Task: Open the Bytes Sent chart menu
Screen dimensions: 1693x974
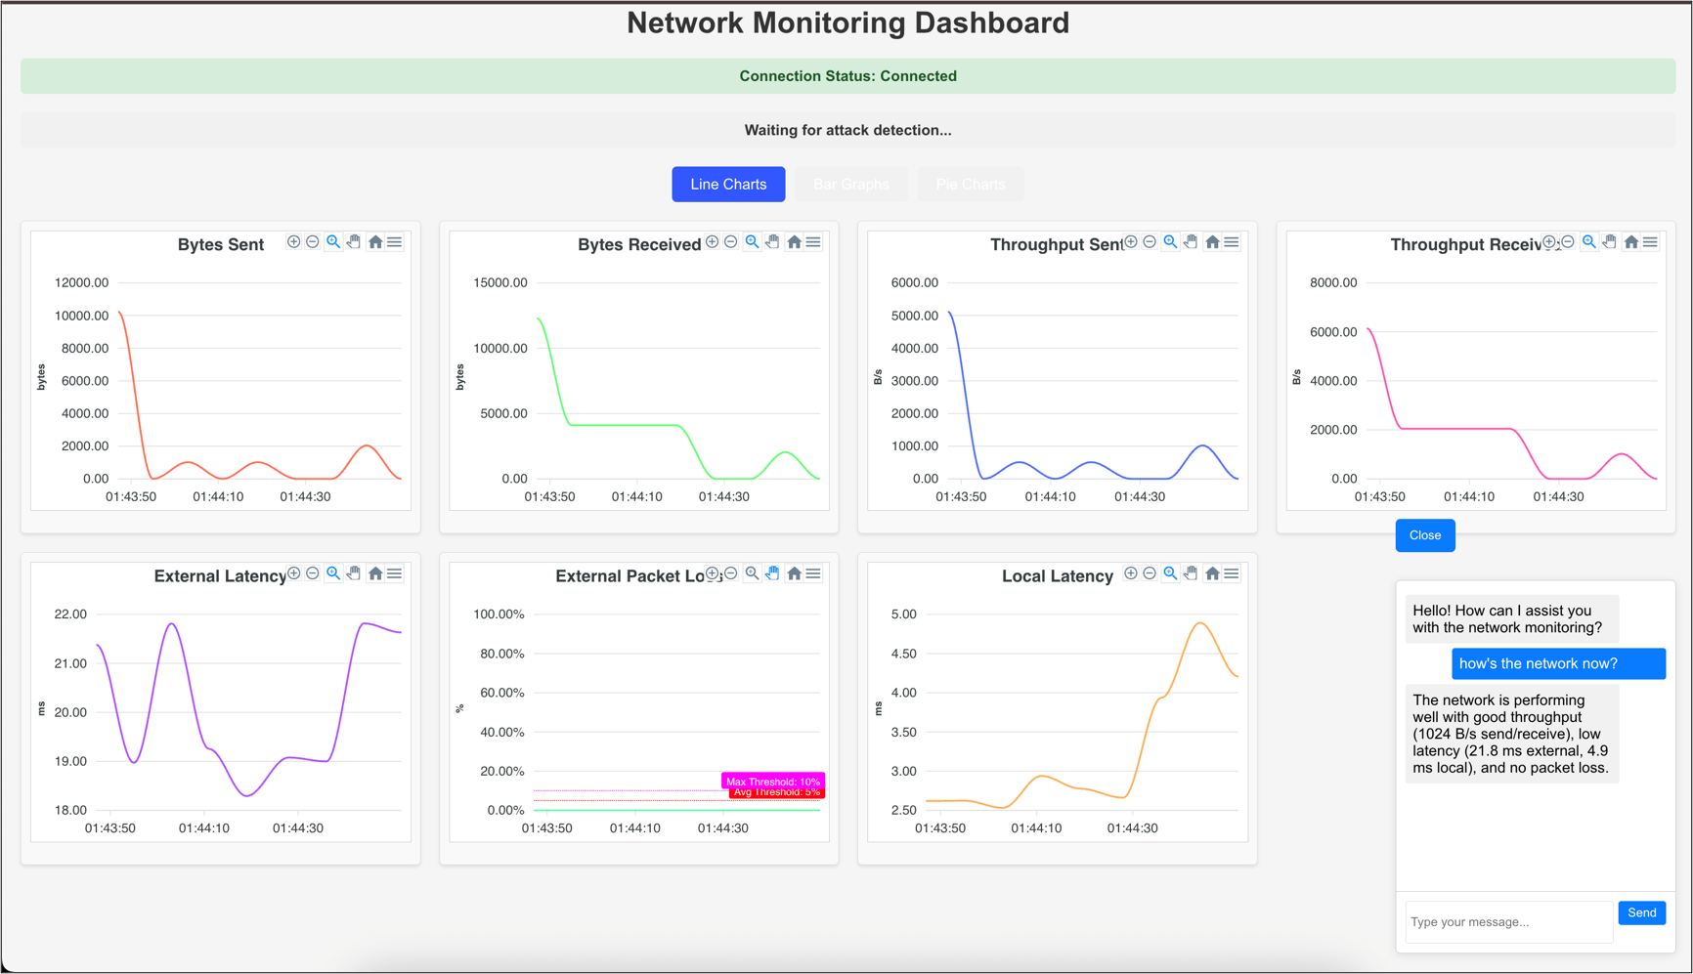Action: click(395, 242)
